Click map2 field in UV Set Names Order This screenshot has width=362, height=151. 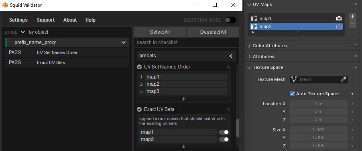tap(186, 84)
